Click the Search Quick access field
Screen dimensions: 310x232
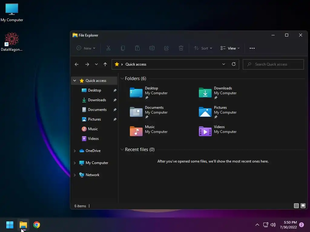[x=273, y=64]
